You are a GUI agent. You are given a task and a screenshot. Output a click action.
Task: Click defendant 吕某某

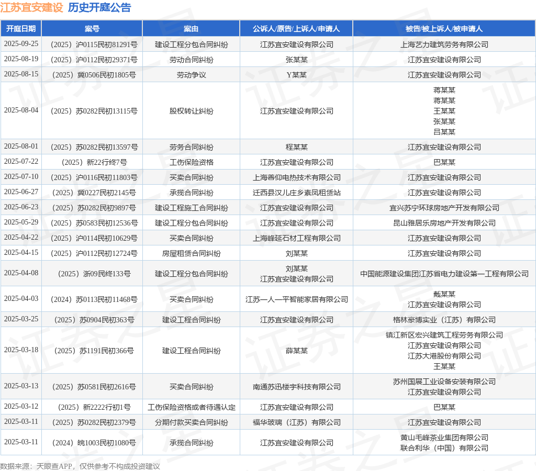pyautogui.click(x=444, y=132)
